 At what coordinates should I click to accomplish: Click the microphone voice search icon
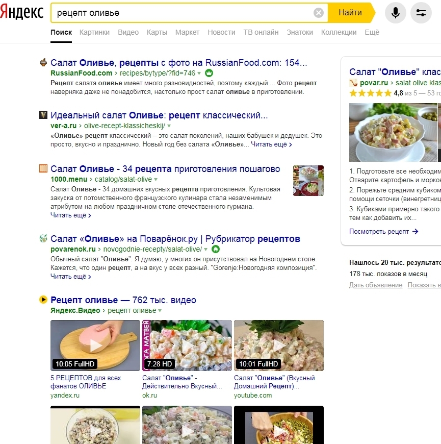(x=396, y=13)
